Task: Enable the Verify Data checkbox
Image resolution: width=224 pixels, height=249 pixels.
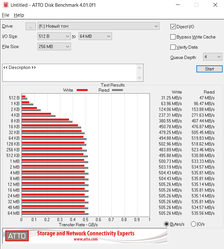Action: pyautogui.click(x=173, y=47)
